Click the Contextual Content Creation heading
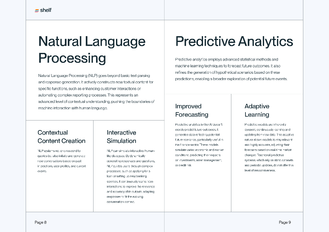Screen dimensions: 329x232 tap(61, 137)
